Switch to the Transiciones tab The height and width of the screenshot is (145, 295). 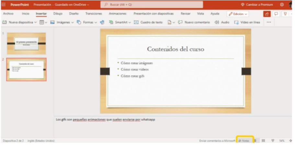(x=94, y=14)
